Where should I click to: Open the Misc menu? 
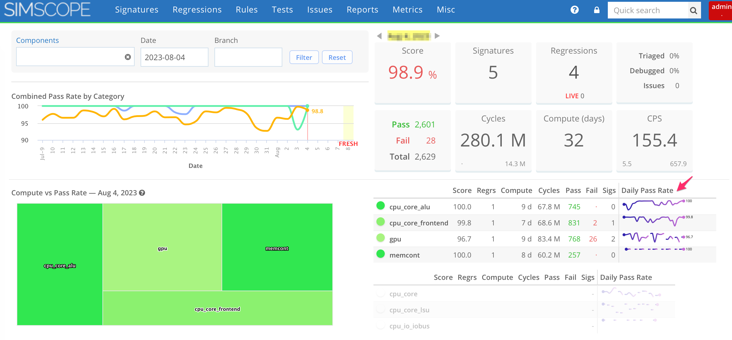(x=446, y=10)
